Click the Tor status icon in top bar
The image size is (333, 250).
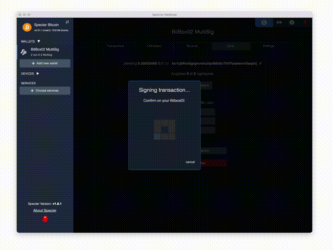[264, 22]
